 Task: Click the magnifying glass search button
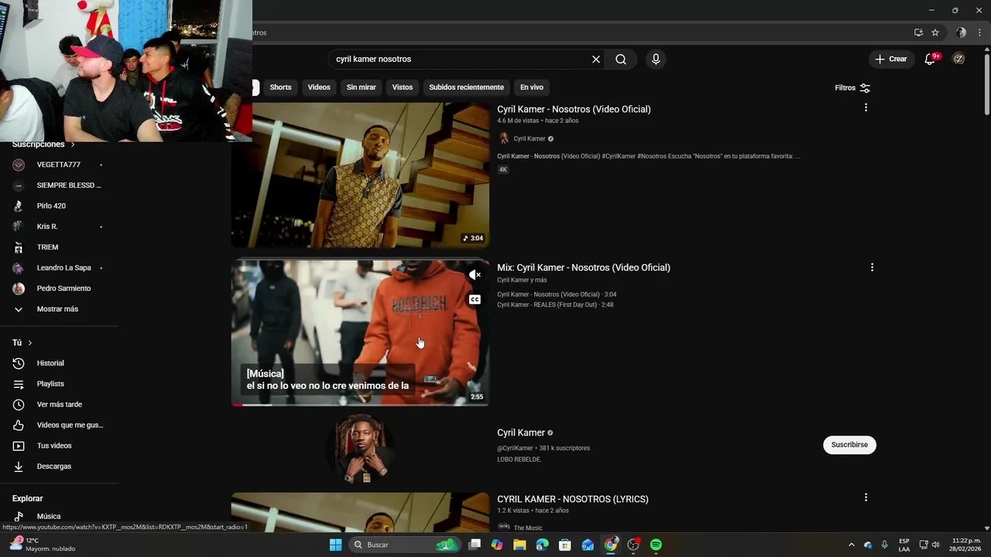(x=621, y=59)
